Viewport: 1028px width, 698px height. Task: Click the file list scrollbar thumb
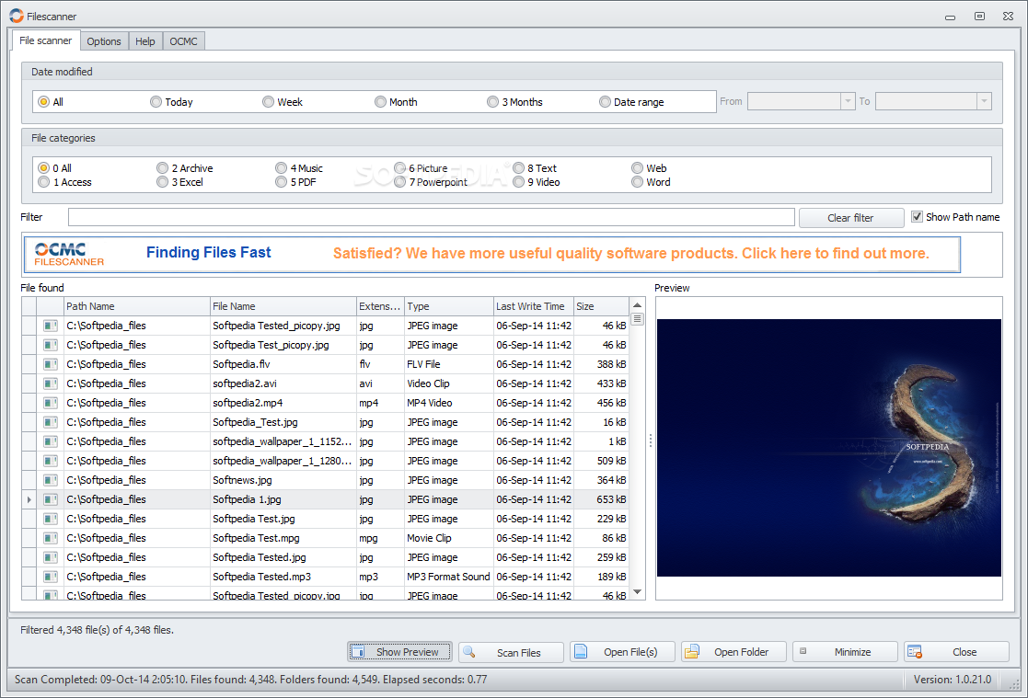(637, 319)
